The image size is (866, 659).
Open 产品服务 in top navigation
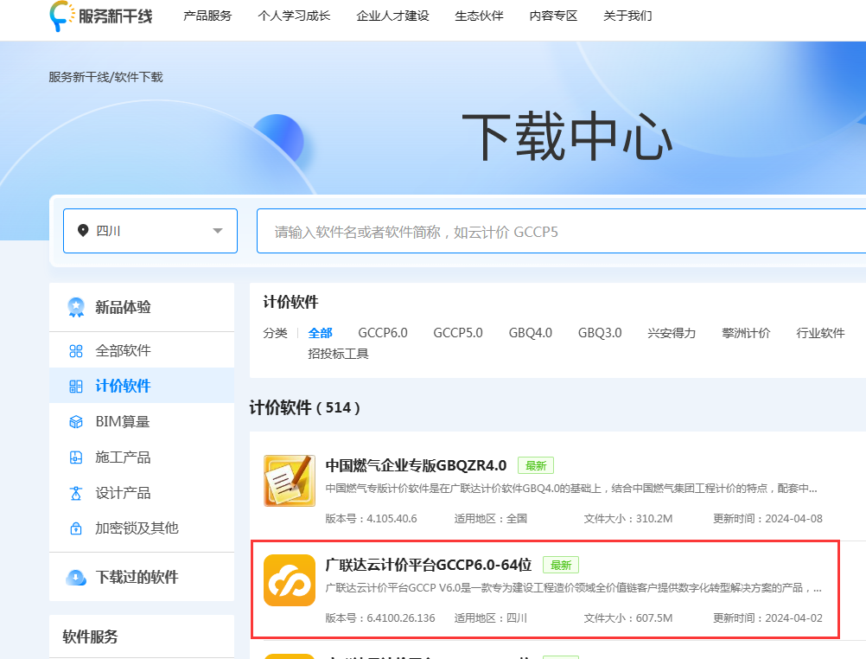(x=207, y=16)
